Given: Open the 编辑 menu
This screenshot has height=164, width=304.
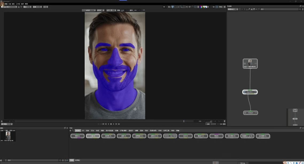Looking at the screenshot, I should (6, 4).
